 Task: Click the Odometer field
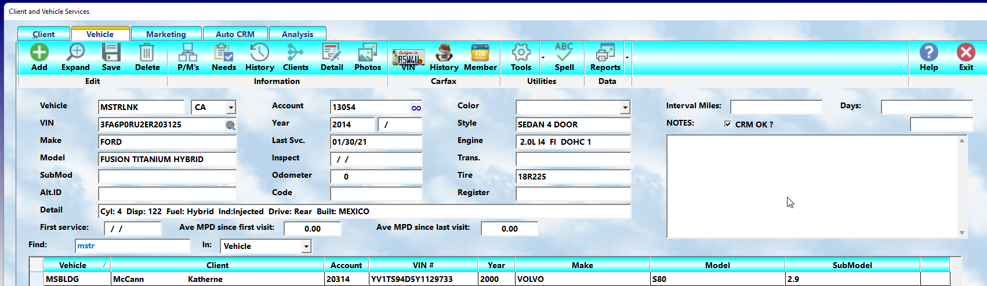click(x=376, y=177)
